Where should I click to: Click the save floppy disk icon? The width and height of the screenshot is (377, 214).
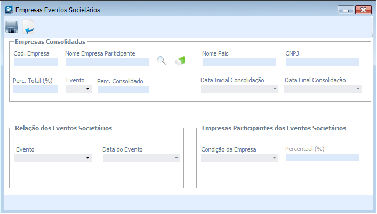point(12,27)
